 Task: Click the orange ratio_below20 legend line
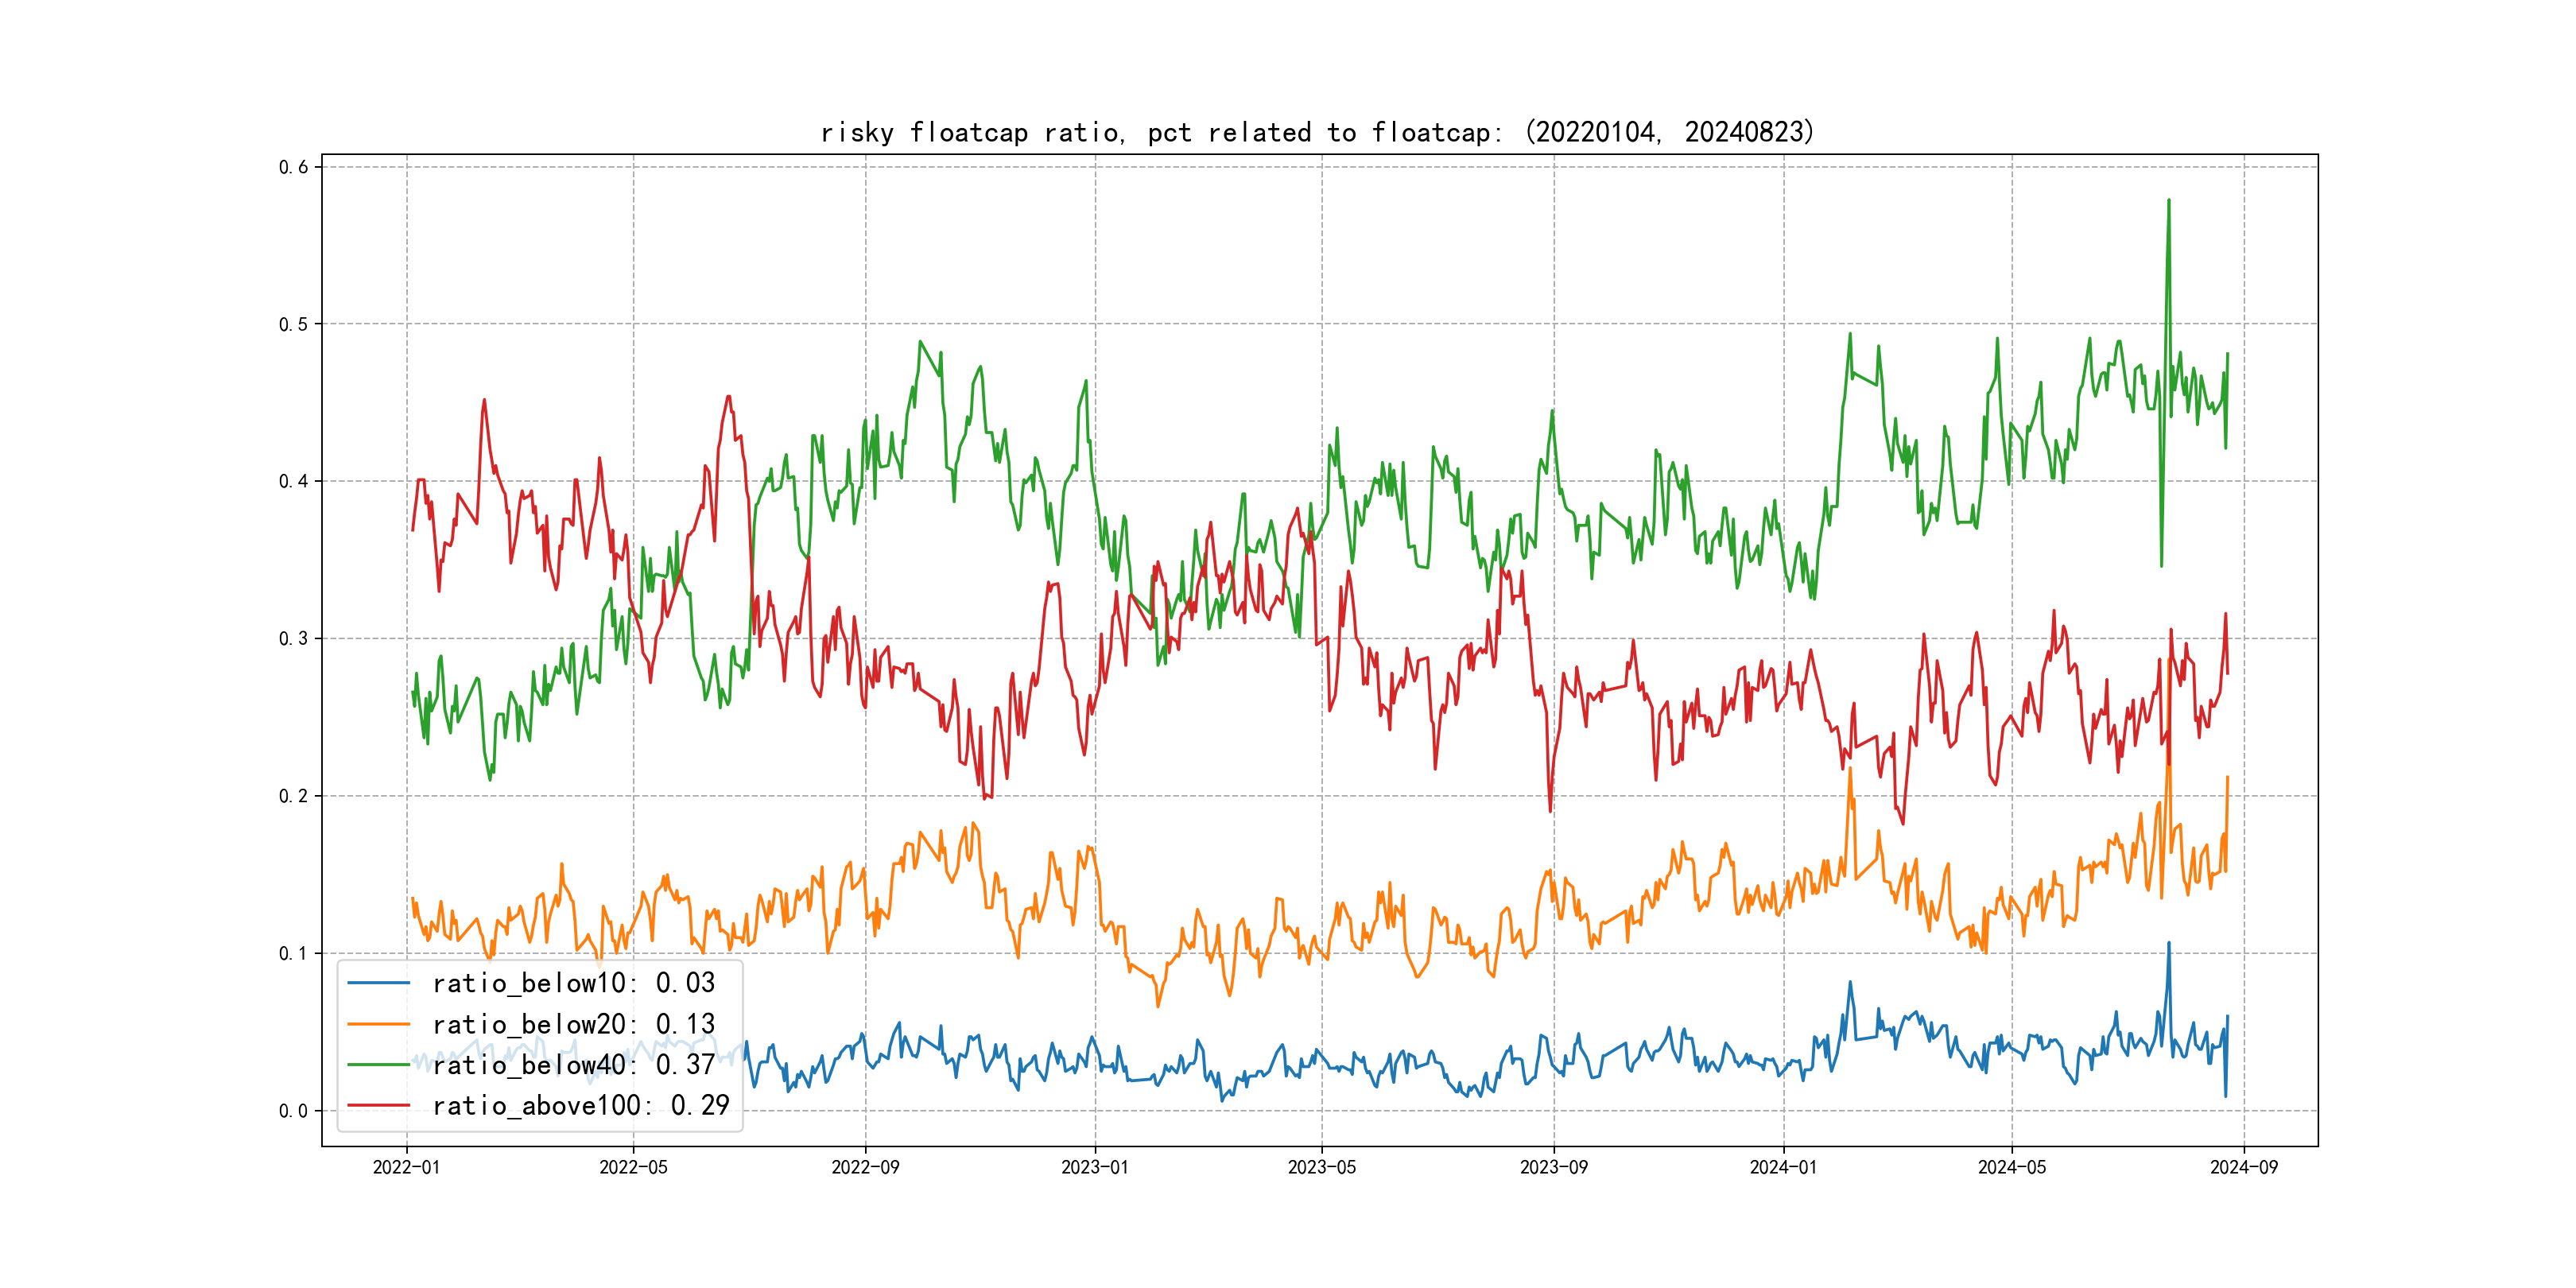[x=378, y=1024]
